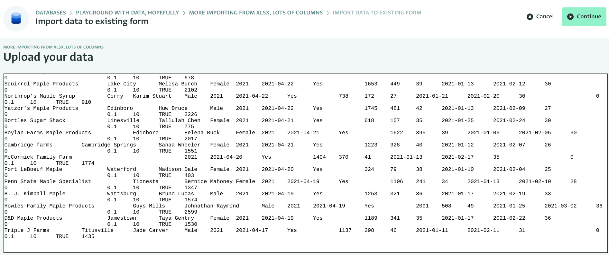Click 'Helena Buck' name

pyautogui.click(x=202, y=133)
